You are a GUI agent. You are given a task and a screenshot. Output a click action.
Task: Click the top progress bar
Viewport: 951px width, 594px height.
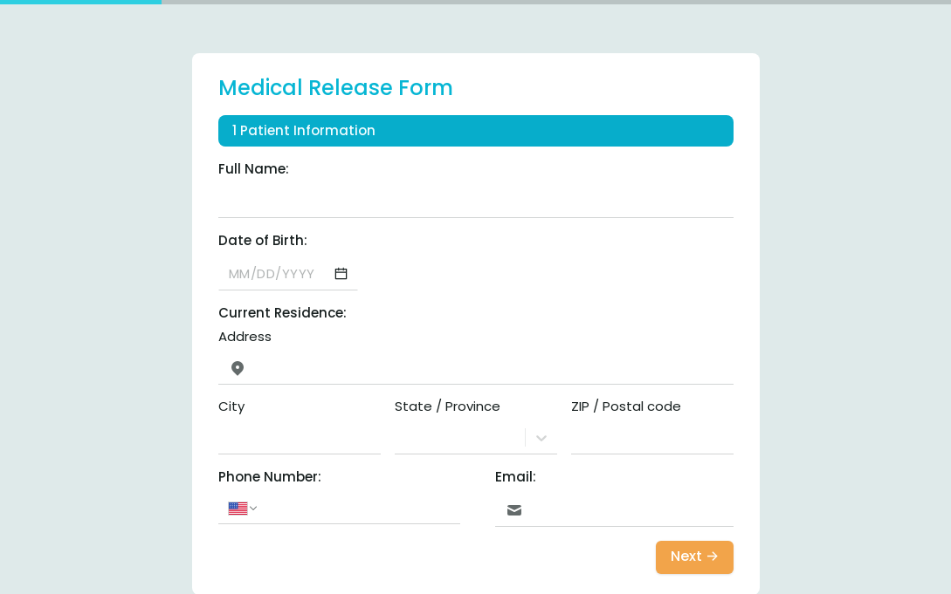[x=475, y=2]
